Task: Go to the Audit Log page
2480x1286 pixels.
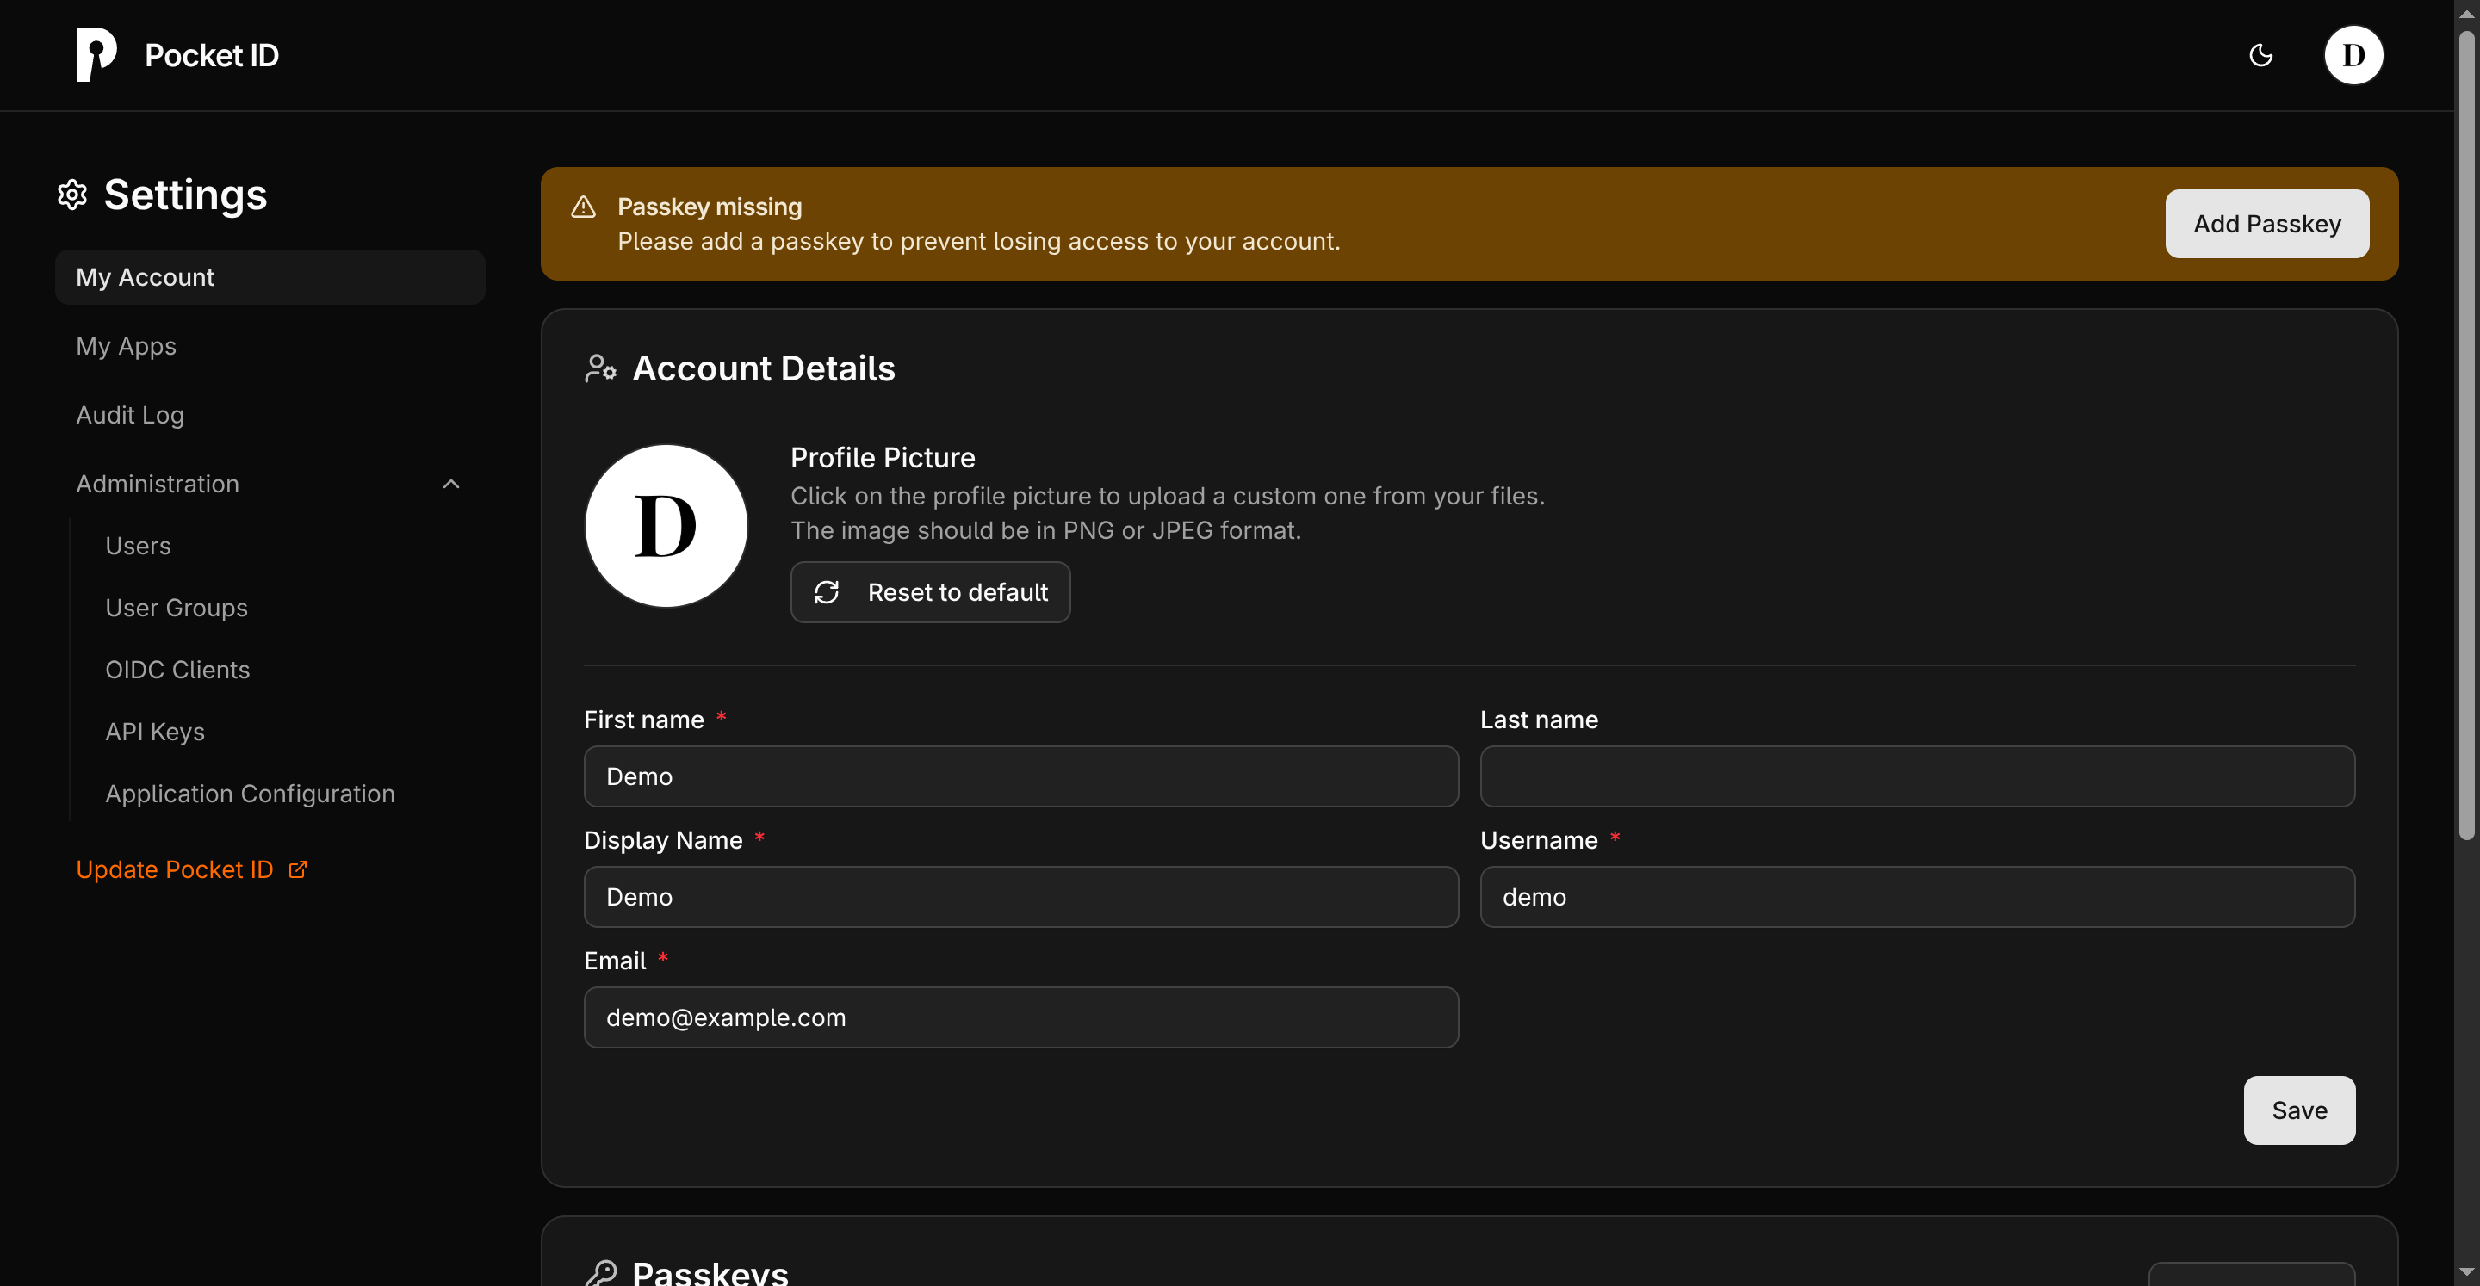Action: pos(130,415)
